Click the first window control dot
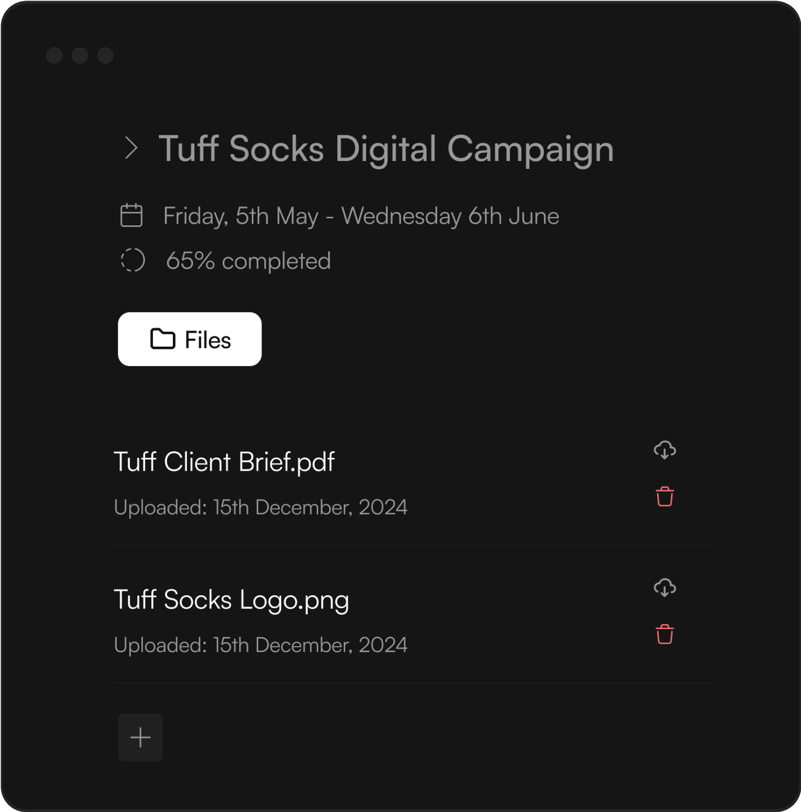801x812 pixels. click(54, 55)
